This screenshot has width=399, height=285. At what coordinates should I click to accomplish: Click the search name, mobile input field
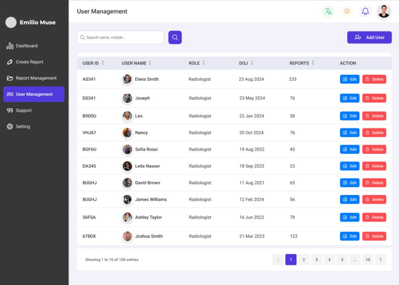120,37
